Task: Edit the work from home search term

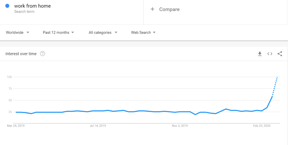Action: (33, 6)
